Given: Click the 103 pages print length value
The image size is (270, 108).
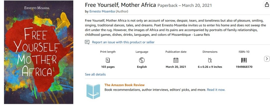Looking at the screenshot, I should click(108, 67).
